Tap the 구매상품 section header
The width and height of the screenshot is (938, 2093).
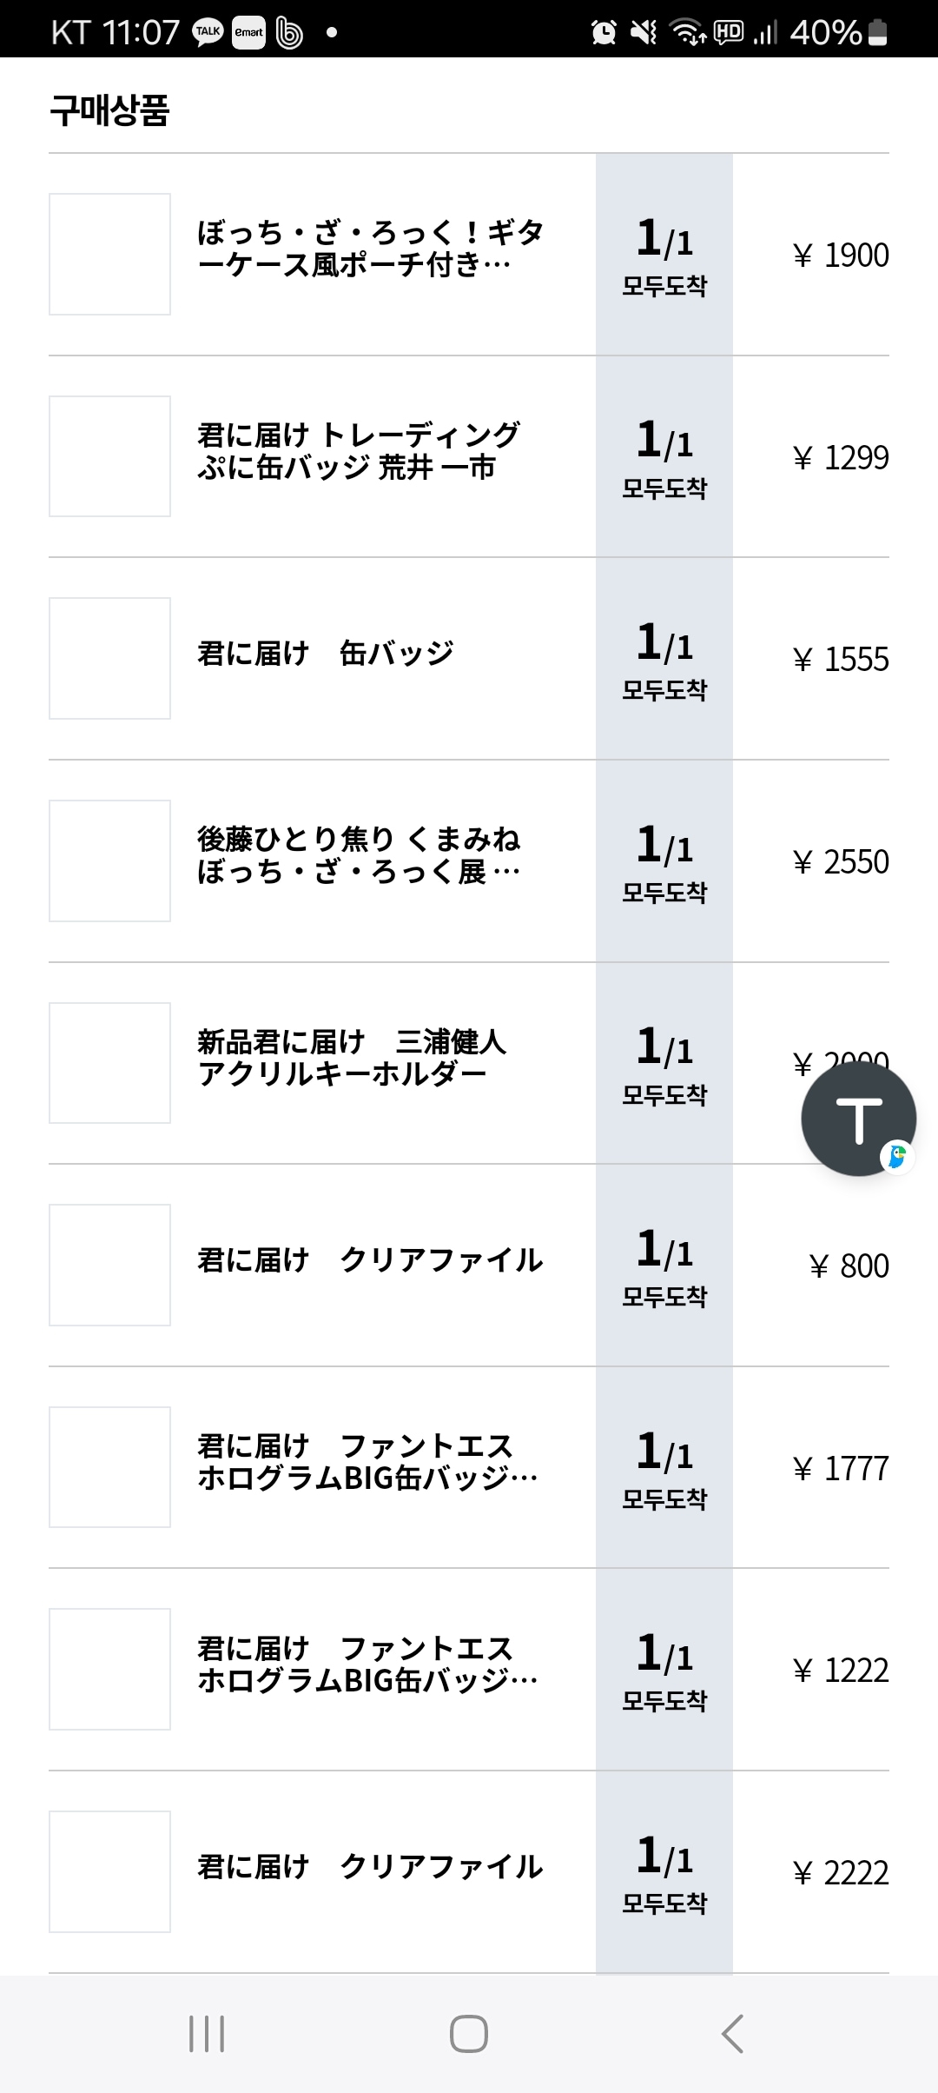(x=109, y=110)
